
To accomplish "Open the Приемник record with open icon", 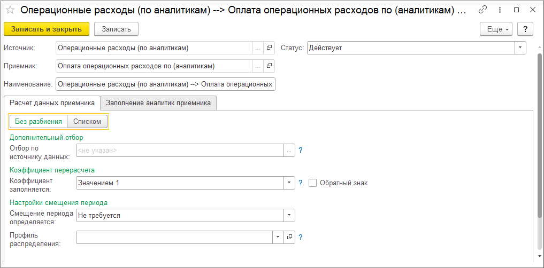I will tap(270, 66).
